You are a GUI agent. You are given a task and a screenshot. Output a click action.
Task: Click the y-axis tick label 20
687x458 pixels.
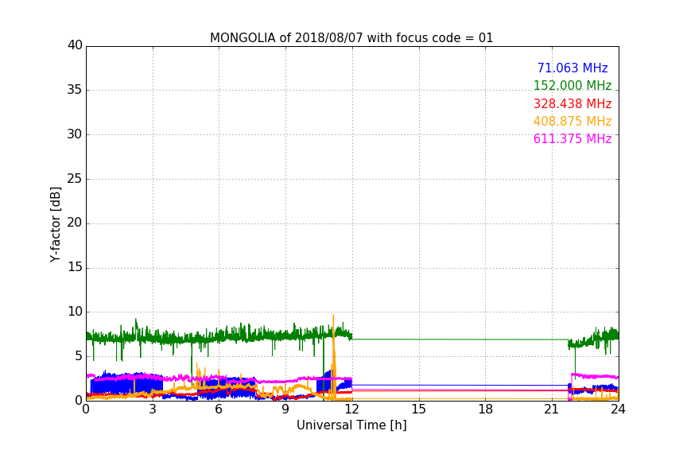(75, 223)
